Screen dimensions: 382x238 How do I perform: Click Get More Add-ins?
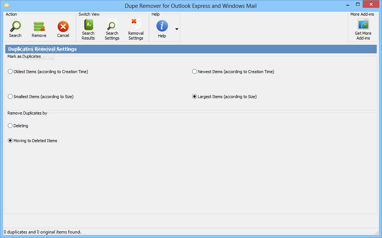pyautogui.click(x=363, y=29)
